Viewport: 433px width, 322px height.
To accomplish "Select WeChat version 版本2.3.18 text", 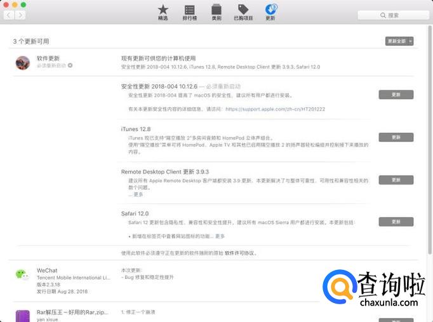I will pyautogui.click(x=48, y=285).
